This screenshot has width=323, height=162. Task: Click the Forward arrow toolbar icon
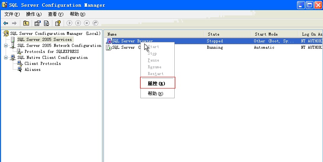click(14, 23)
